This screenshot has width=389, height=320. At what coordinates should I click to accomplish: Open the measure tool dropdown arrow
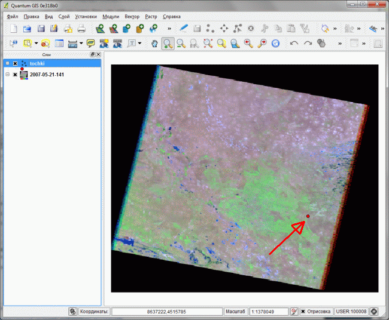(81, 44)
